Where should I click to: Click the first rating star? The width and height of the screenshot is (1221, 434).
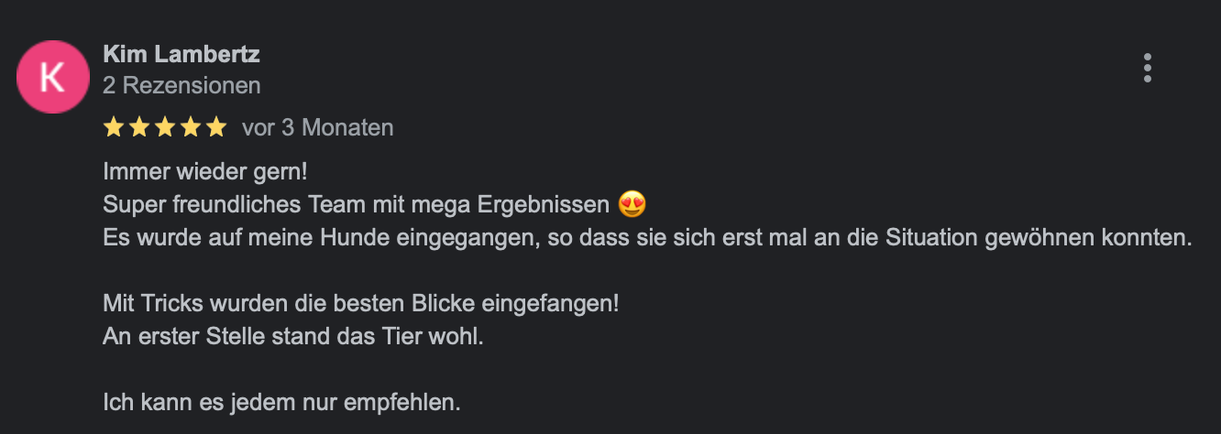pyautogui.click(x=114, y=127)
